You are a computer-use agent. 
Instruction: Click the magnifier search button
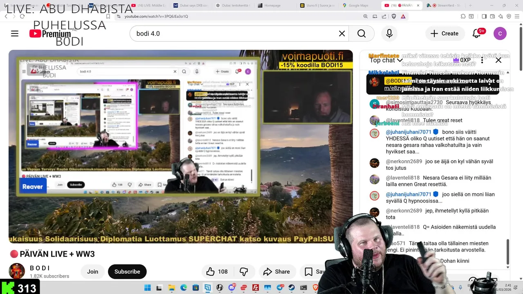[362, 33]
